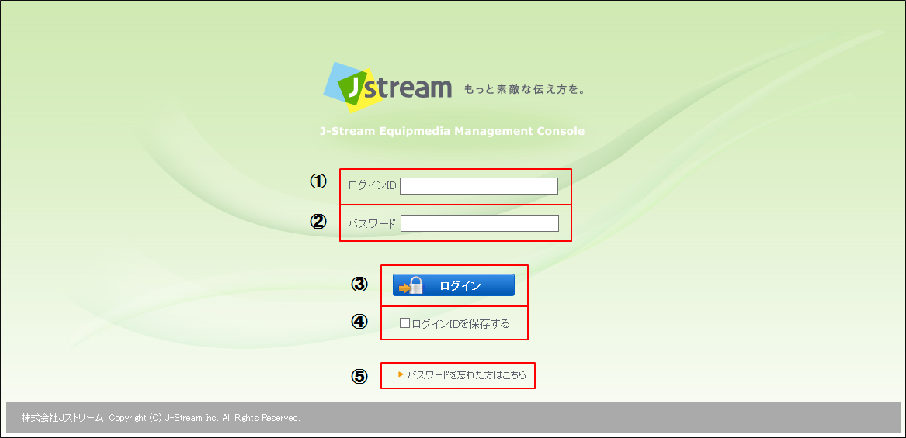
Task: Click the ログインIDを保存する label text
Action: tap(460, 324)
